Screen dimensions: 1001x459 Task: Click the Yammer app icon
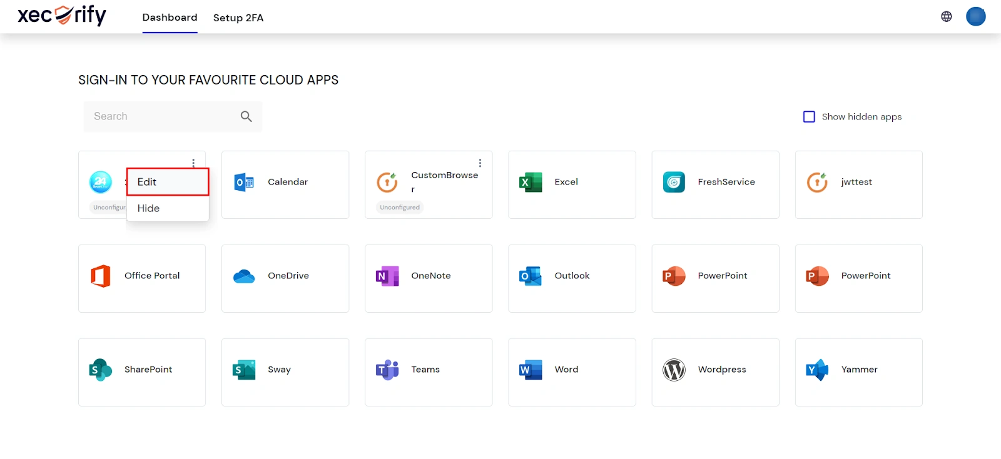pos(817,370)
